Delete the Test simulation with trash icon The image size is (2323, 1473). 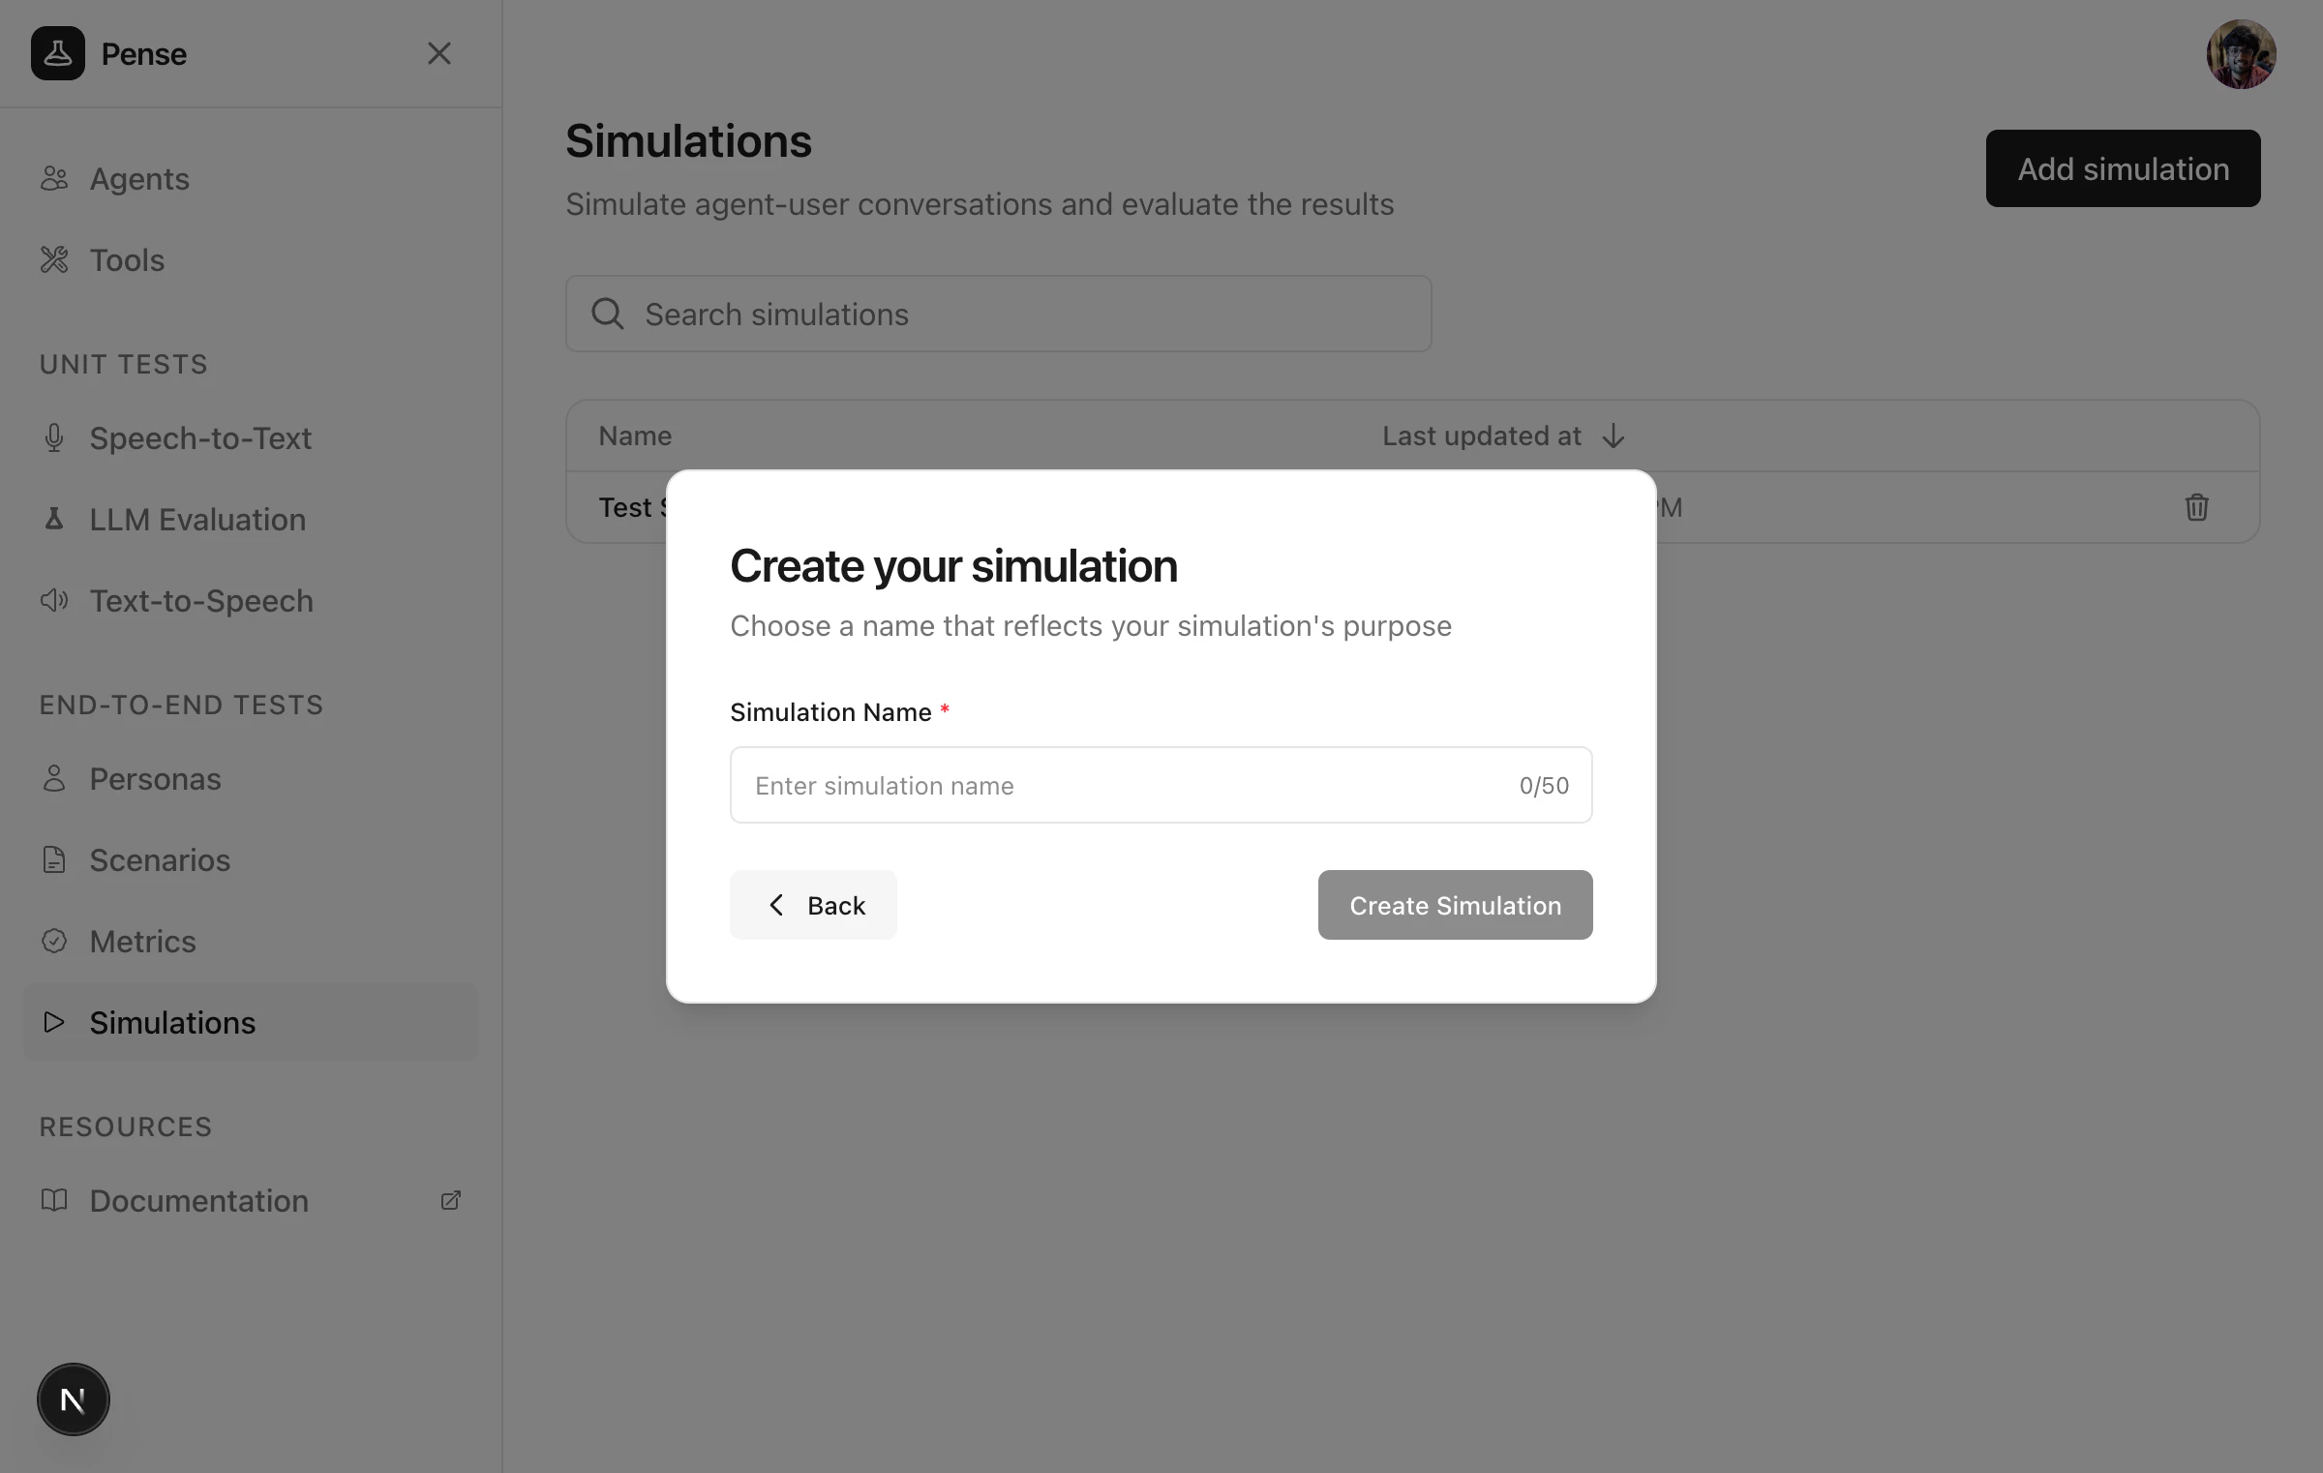coord(2197,507)
